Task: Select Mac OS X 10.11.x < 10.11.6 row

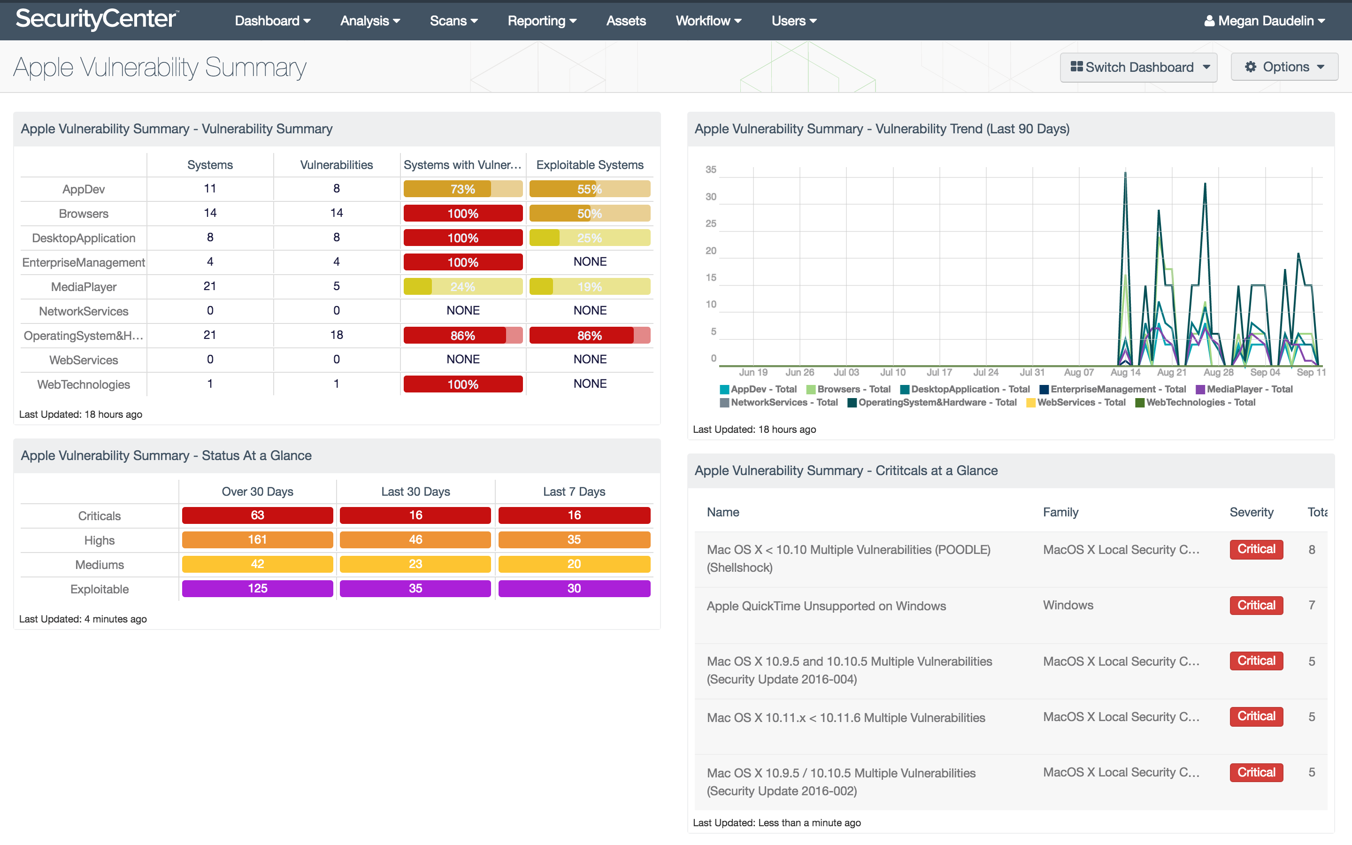Action: coord(1011,727)
